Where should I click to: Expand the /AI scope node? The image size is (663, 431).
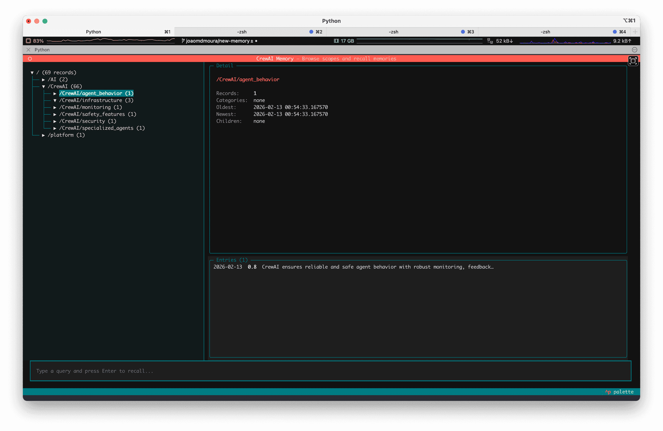click(43, 80)
